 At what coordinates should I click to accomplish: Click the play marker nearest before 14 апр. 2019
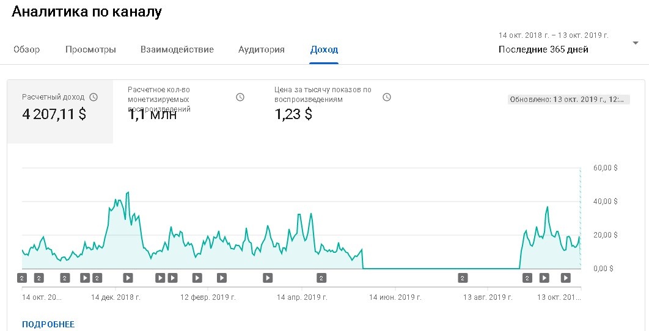pyautogui.click(x=268, y=278)
